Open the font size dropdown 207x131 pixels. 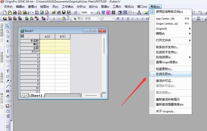(x=113, y=19)
